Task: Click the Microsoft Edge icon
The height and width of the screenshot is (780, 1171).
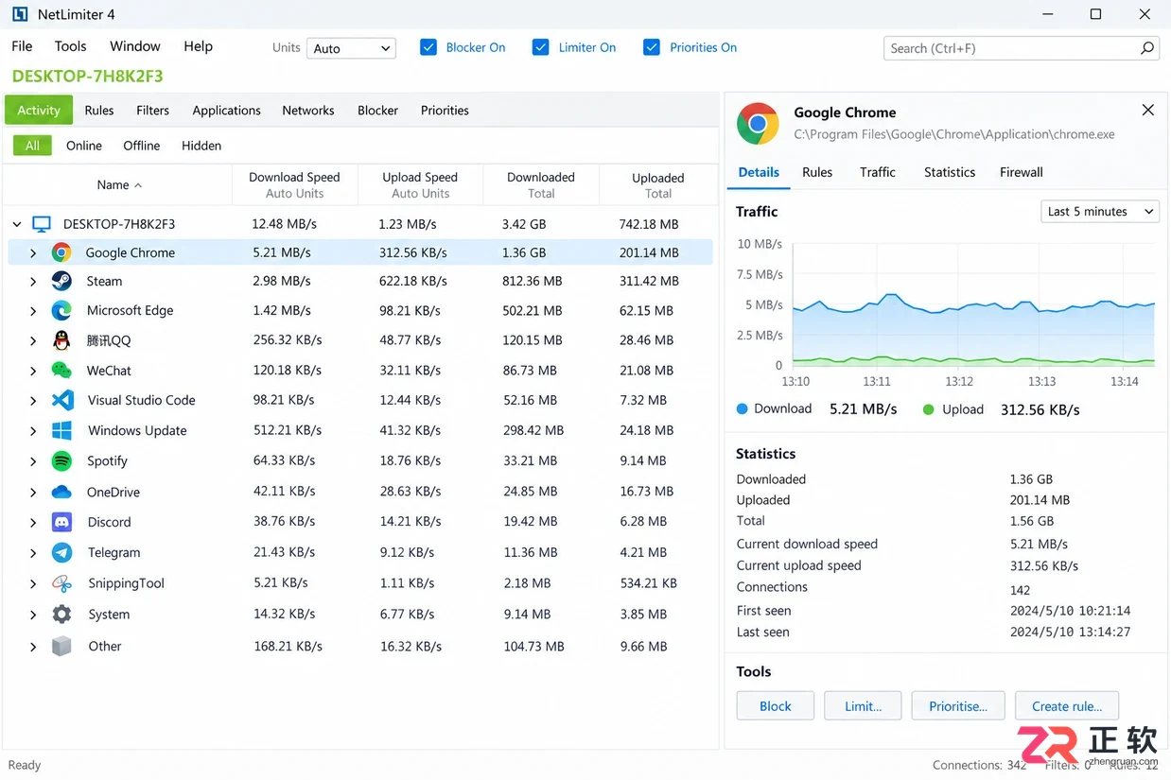Action: pyautogui.click(x=61, y=310)
